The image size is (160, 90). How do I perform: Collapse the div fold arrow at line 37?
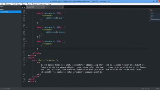tap(26, 60)
